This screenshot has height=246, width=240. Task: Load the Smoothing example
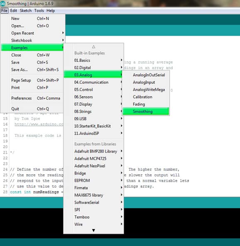[146, 112]
